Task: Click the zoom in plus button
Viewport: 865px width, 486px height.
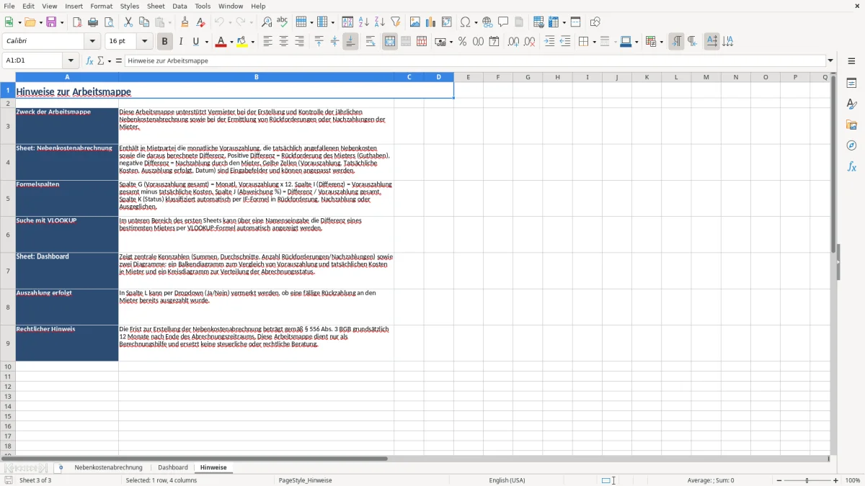Action: (836, 480)
